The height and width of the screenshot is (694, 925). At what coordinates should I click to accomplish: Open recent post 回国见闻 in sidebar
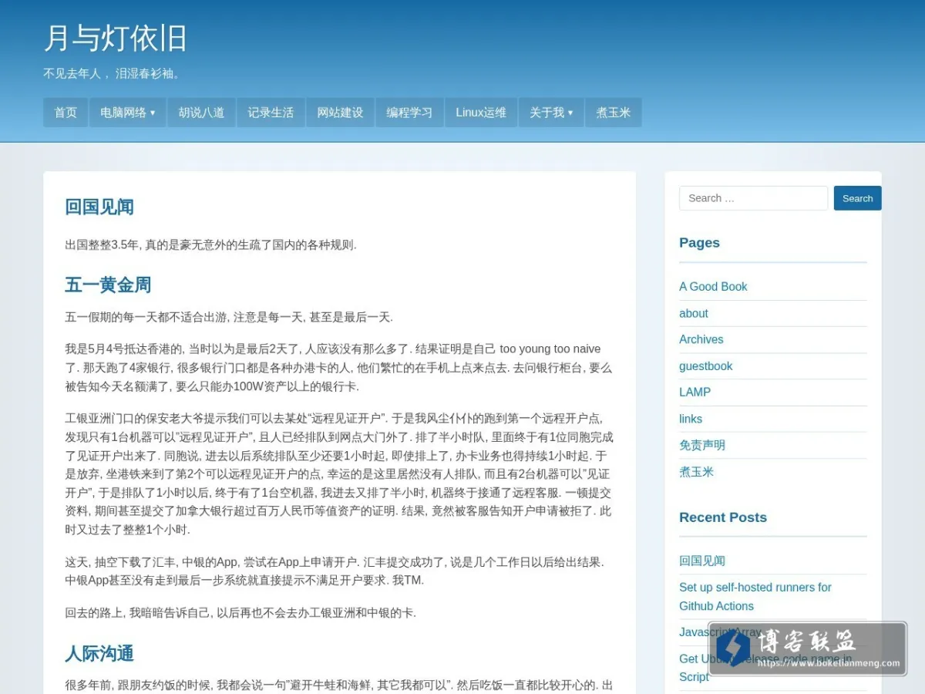(702, 561)
